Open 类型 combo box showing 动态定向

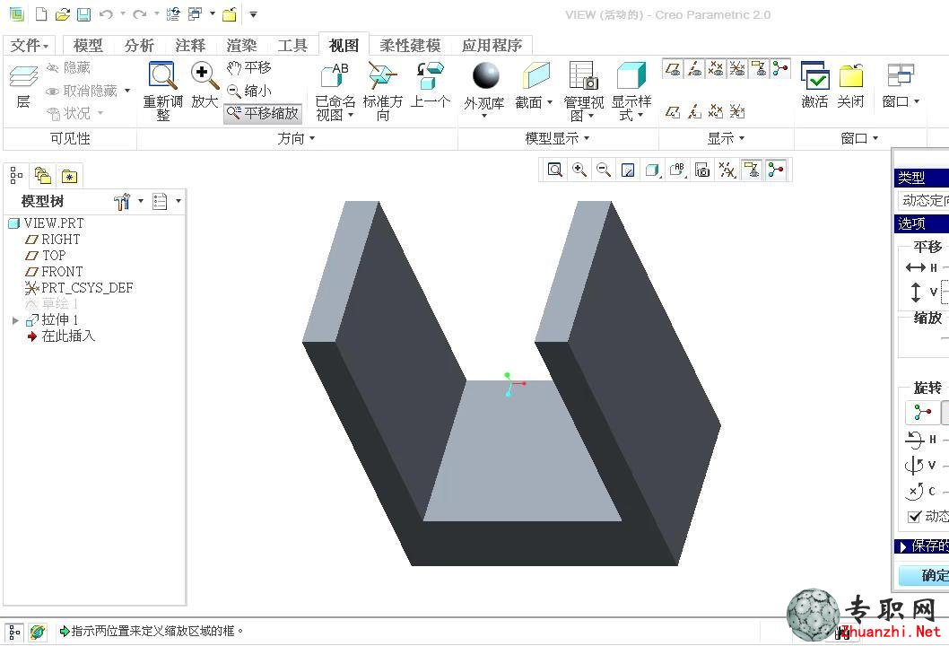pyautogui.click(x=923, y=200)
